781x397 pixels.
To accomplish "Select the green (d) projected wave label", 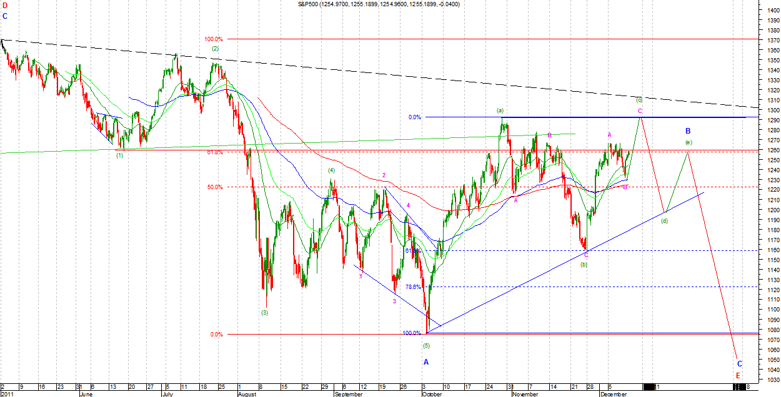I will coord(664,221).
